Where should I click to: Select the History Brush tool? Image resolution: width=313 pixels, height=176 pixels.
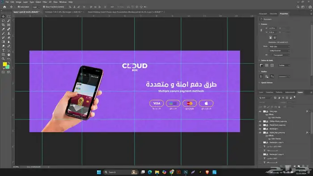(x=3, y=38)
